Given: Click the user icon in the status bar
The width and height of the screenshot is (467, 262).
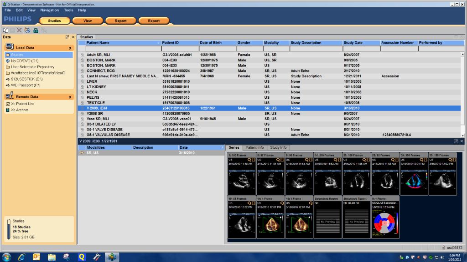Looking at the screenshot, I should coord(443,247).
